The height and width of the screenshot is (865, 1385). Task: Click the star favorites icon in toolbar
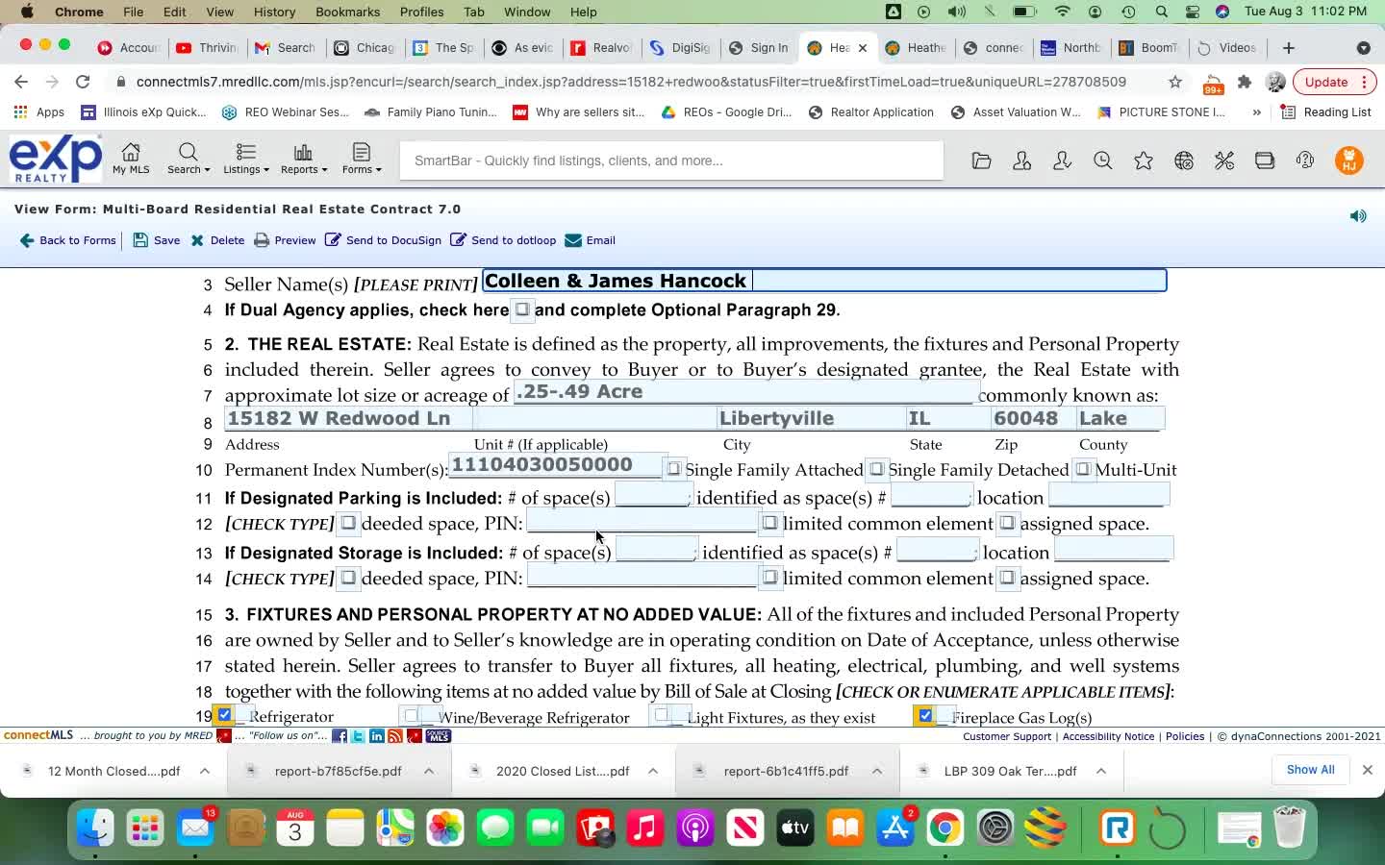[1143, 161]
